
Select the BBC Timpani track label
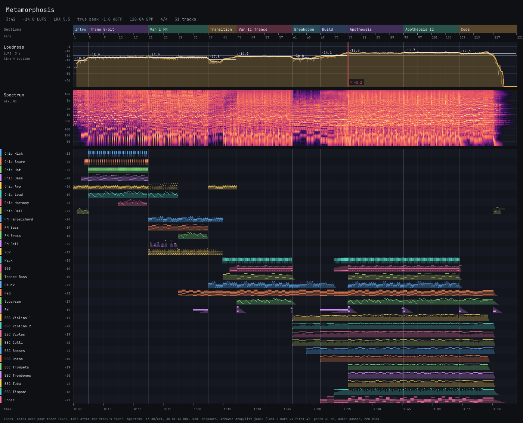click(x=16, y=392)
